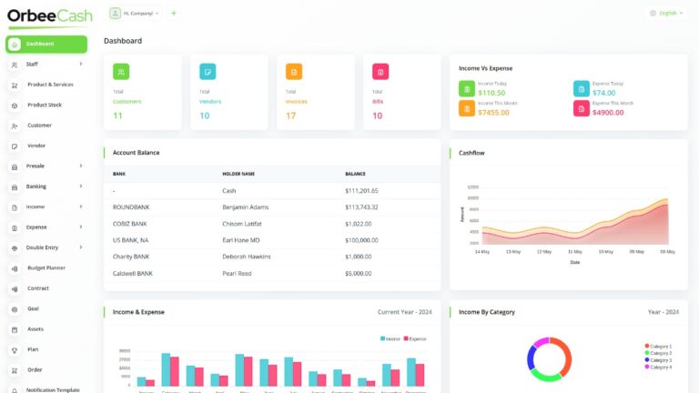
Task: Click the green Income Today icon
Action: click(x=466, y=88)
